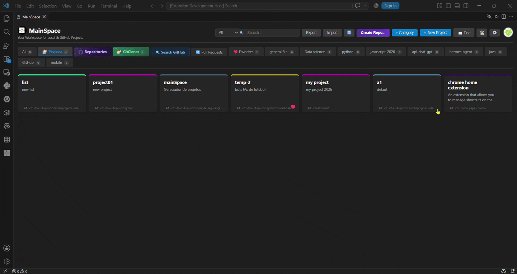Toggle the Panel layout button

[x=457, y=6]
